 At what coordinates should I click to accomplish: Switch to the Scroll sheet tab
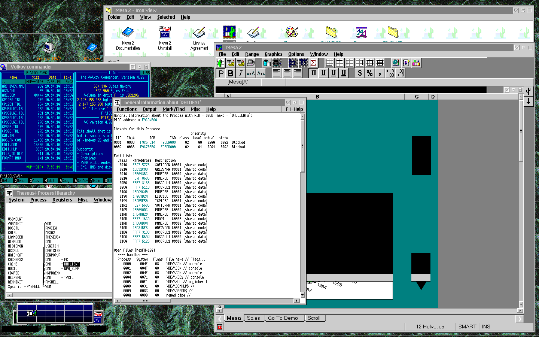pyautogui.click(x=314, y=318)
